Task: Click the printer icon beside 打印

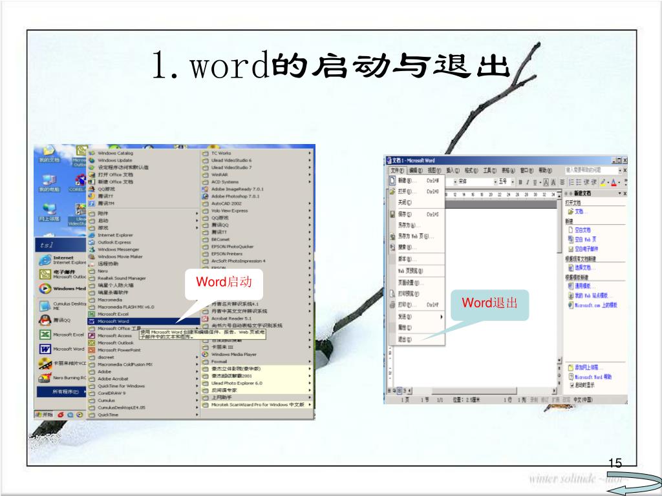Action: tap(392, 304)
